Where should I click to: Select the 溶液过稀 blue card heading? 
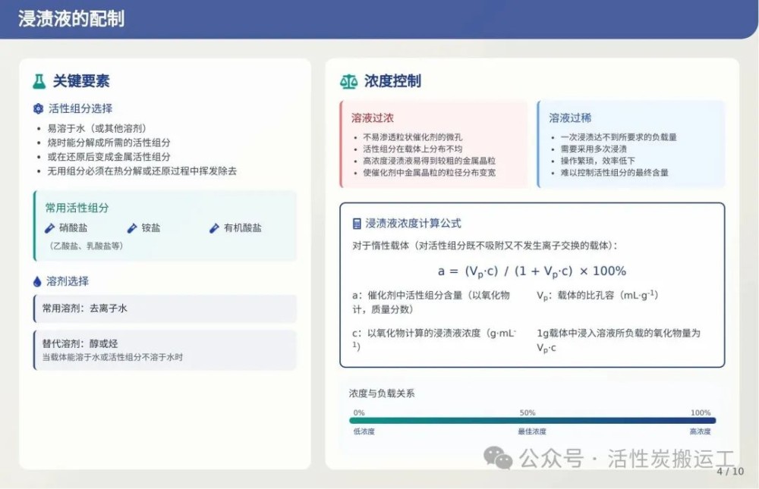point(570,118)
